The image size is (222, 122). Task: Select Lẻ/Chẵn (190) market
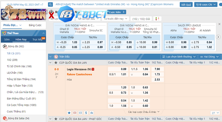(15, 73)
